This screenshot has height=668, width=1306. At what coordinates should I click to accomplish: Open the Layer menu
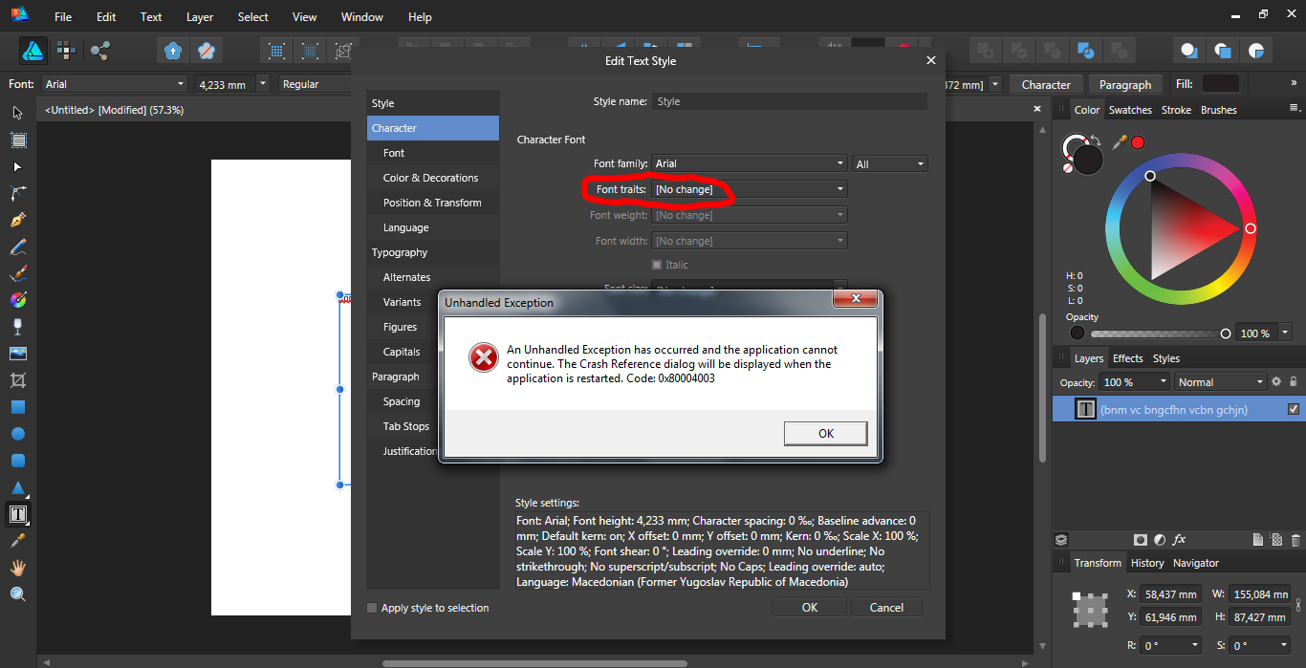point(200,17)
